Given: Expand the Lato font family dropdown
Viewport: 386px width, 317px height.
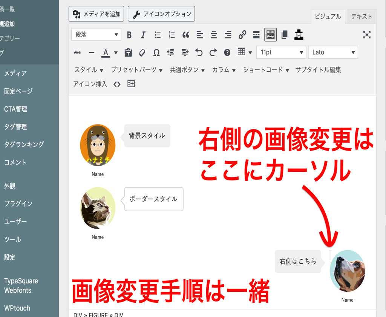Looking at the screenshot, I should tap(333, 52).
